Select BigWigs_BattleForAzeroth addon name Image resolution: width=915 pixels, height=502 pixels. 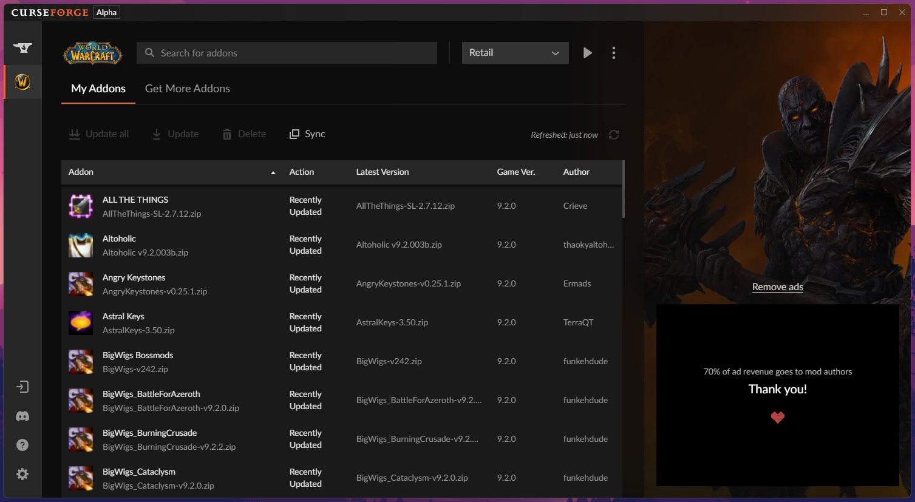151,394
